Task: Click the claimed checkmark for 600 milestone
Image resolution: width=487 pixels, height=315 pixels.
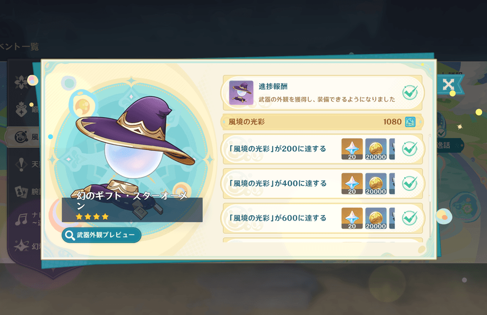Action: (x=409, y=218)
